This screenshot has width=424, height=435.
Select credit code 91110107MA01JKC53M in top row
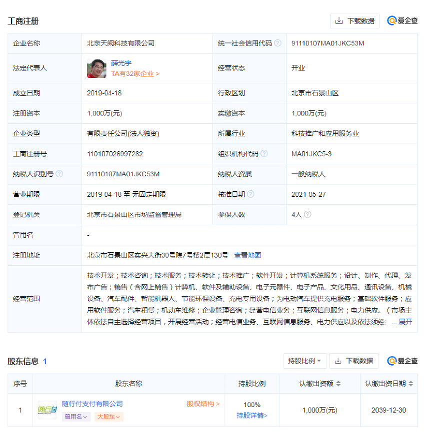327,43
